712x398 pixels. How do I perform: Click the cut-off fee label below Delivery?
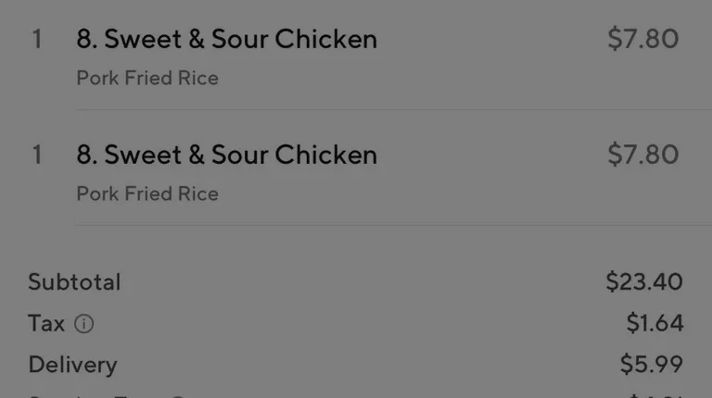93,395
